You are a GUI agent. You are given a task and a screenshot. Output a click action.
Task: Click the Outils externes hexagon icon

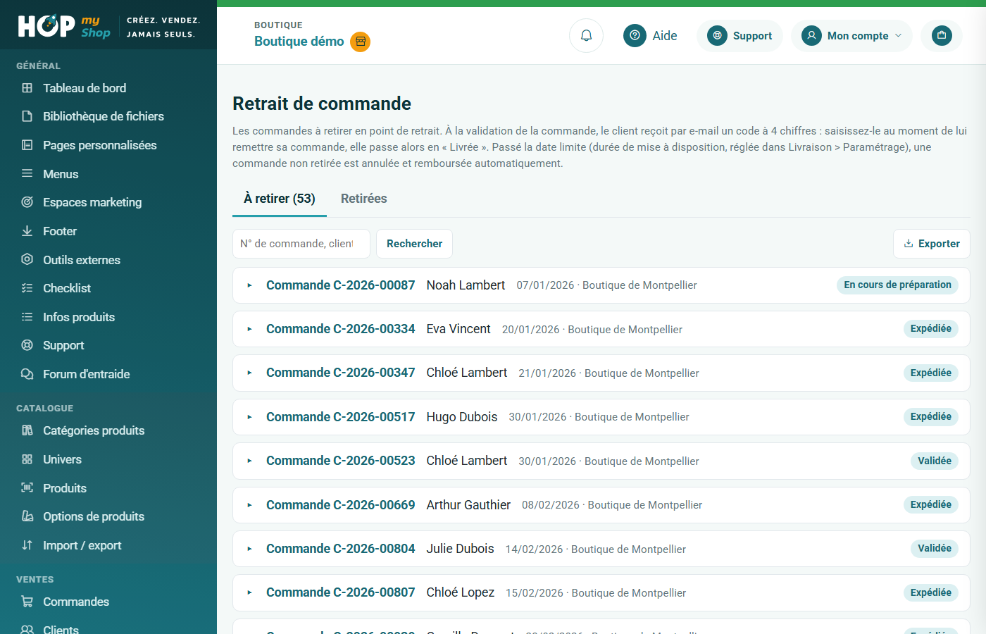(x=27, y=259)
